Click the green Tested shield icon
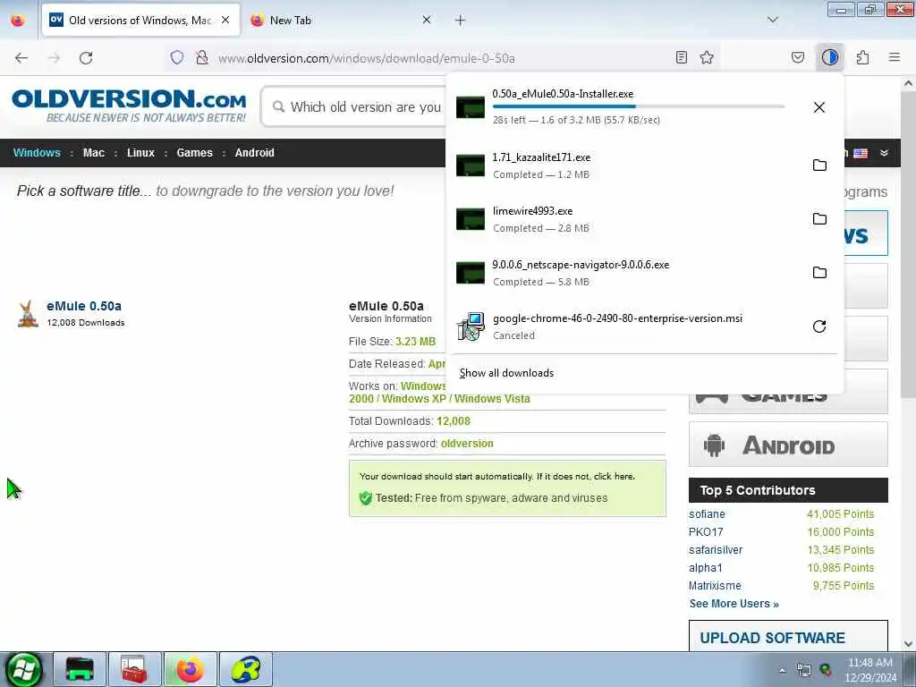The width and height of the screenshot is (916, 687). click(366, 497)
